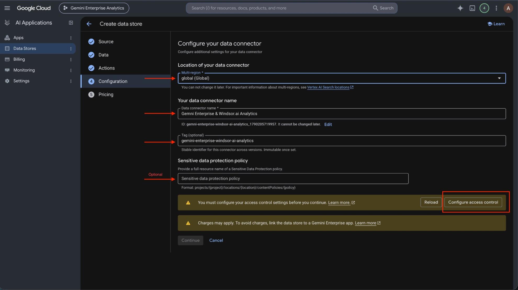Viewport: 518px width, 290px height.
Task: Click the Configure access control button
Action: point(473,202)
